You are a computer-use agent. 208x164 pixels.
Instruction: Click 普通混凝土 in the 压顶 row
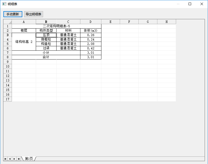(68, 35)
